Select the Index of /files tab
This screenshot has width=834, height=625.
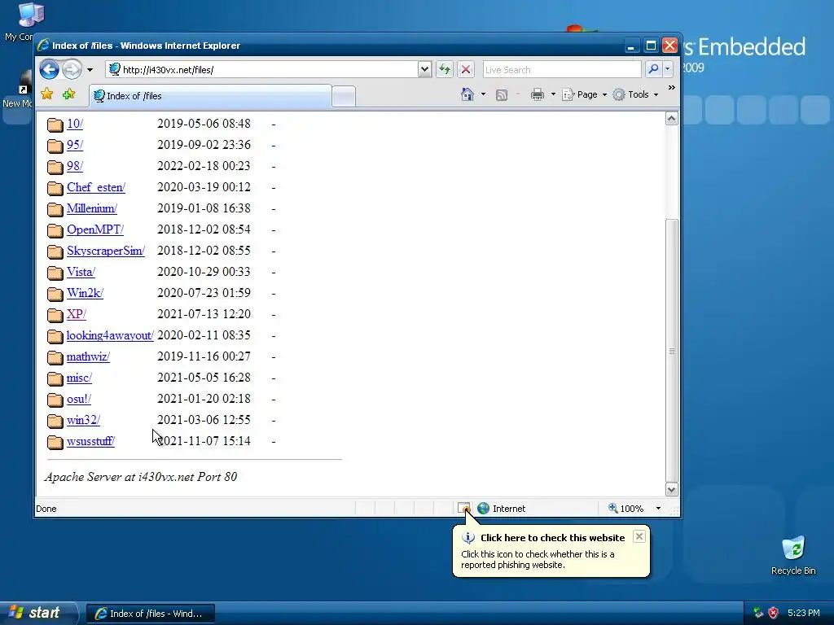pos(211,96)
